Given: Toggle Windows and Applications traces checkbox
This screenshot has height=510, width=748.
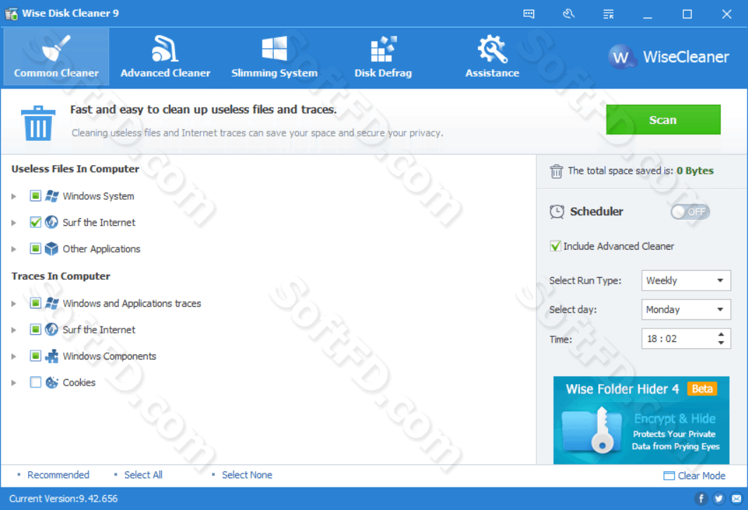Looking at the screenshot, I should click(35, 303).
